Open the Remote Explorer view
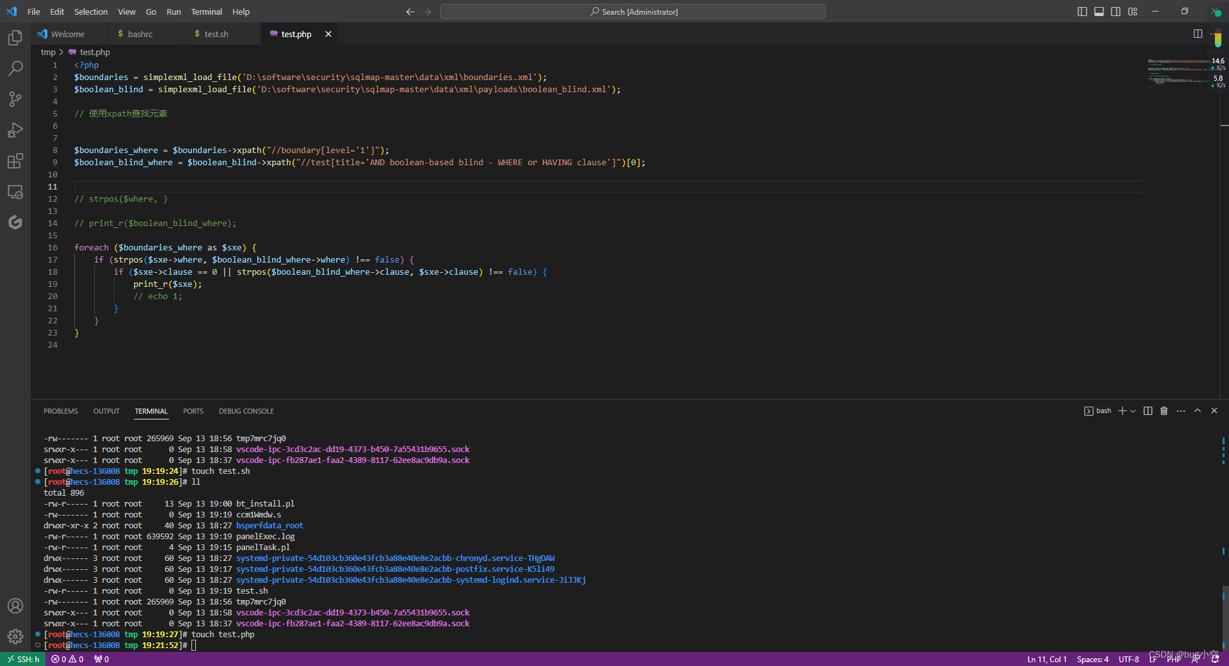Screen dimensions: 1229x666 click(15, 191)
